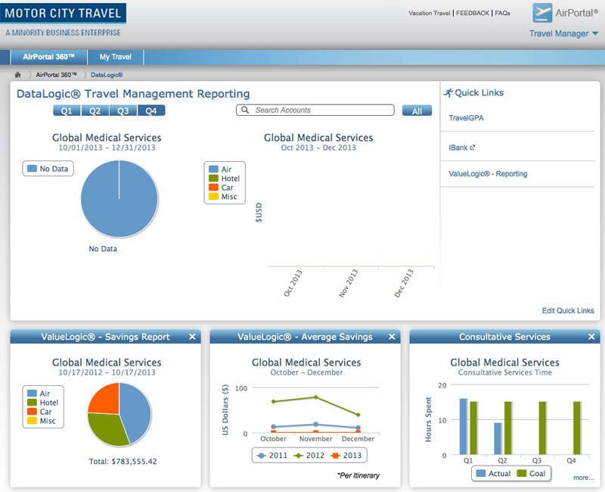Open the Travel Manager dropdown
This screenshot has height=492, width=605.
pyautogui.click(x=563, y=33)
